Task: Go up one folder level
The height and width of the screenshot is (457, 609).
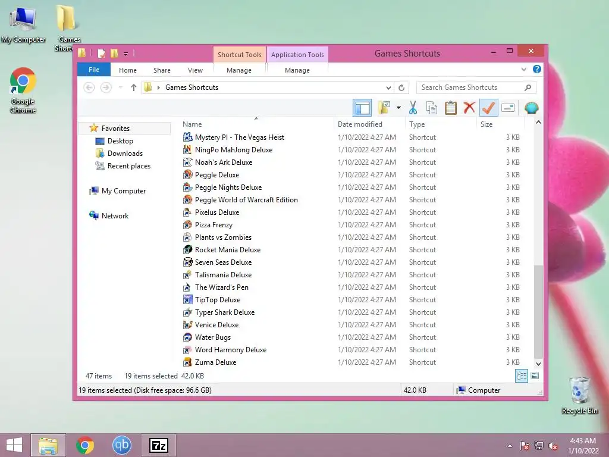Action: coord(134,87)
